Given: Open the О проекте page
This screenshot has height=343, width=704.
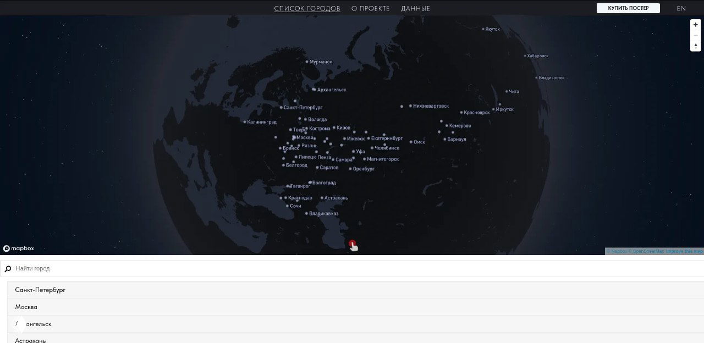Looking at the screenshot, I should (370, 8).
